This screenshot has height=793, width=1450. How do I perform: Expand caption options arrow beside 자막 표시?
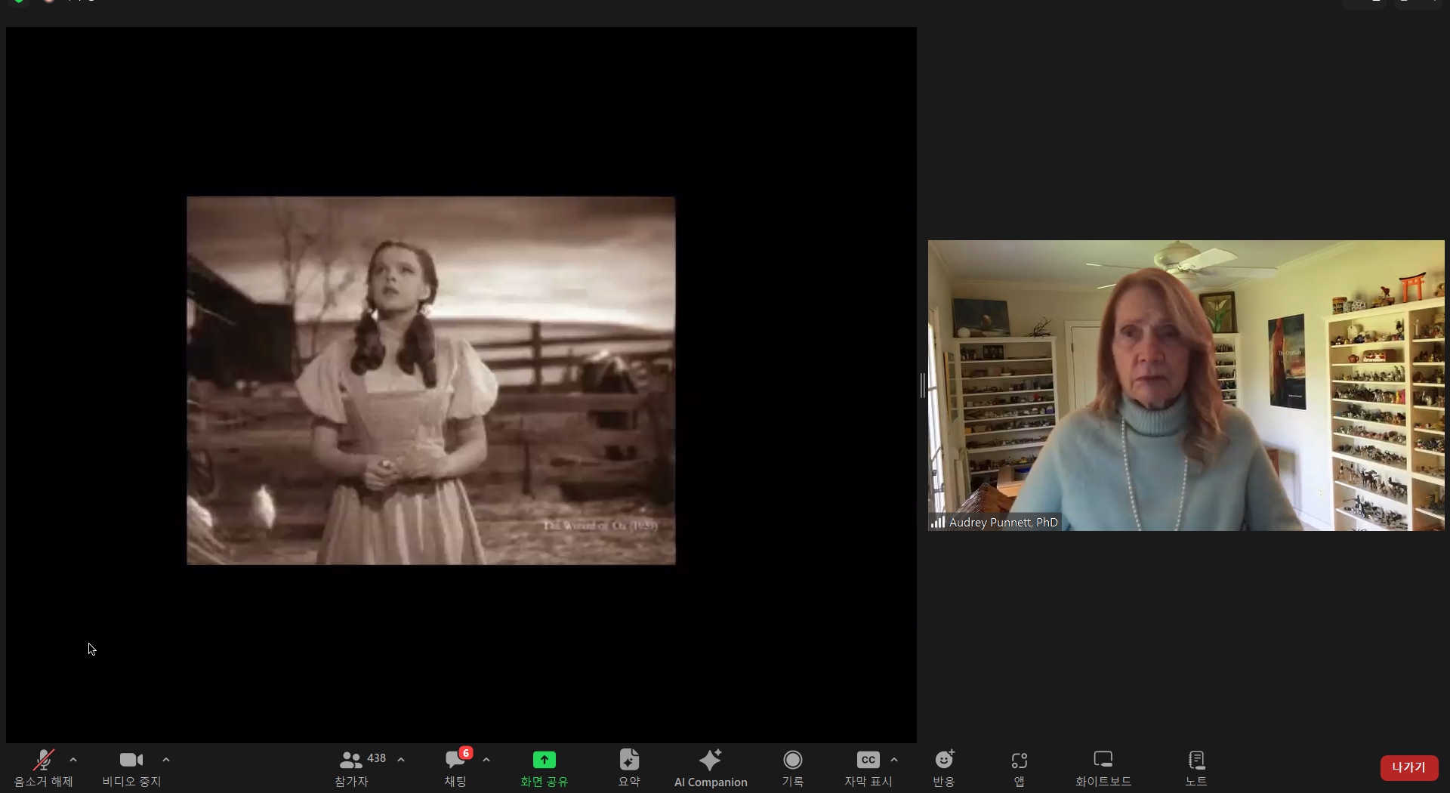pos(894,760)
